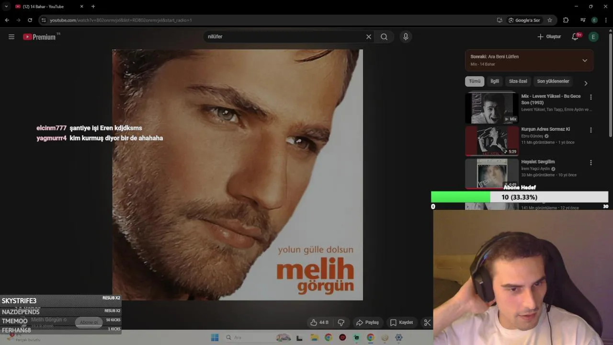Open a new browser tab
613x345 pixels.
93,7
